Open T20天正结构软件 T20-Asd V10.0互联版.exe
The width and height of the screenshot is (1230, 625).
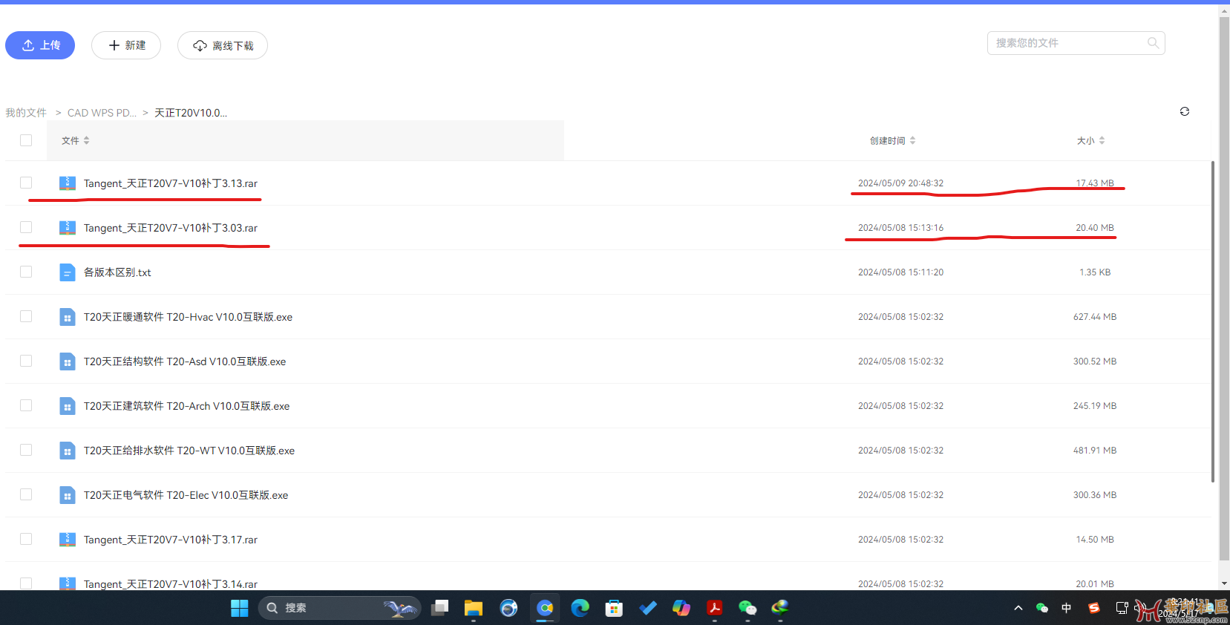point(185,361)
